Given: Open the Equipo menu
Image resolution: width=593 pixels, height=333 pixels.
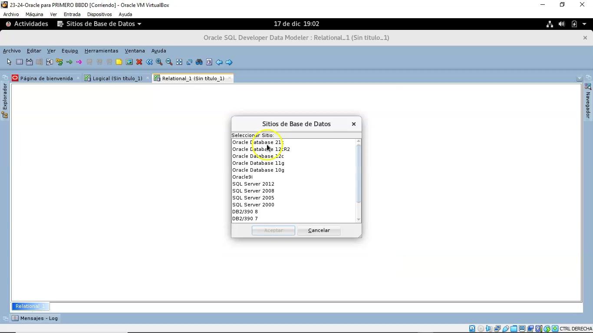Looking at the screenshot, I should [x=69, y=51].
